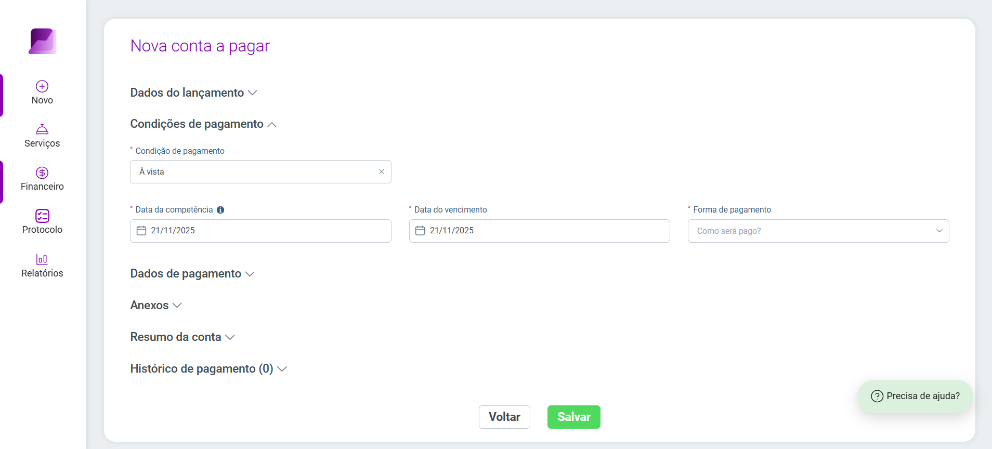Click info icon beside Data da competência
Image resolution: width=992 pixels, height=449 pixels.
[x=220, y=210]
